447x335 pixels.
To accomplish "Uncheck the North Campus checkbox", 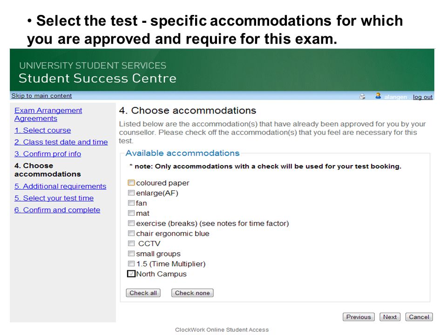I will coord(131,274).
